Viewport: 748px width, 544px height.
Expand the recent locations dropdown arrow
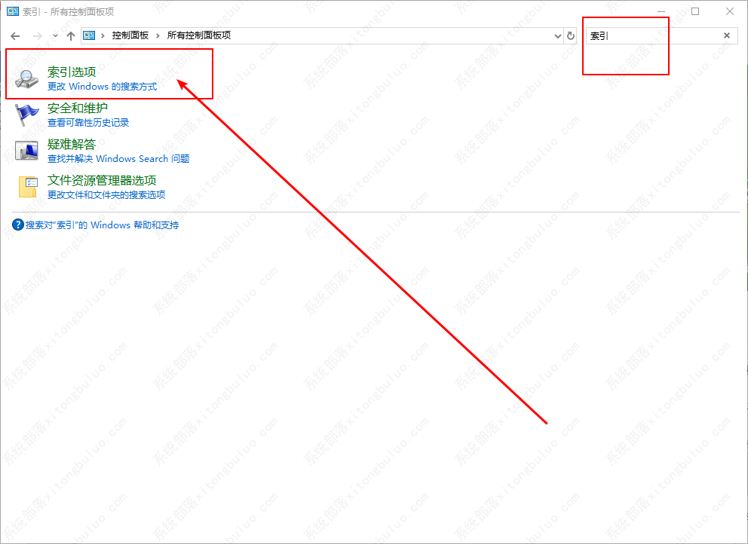coord(56,36)
